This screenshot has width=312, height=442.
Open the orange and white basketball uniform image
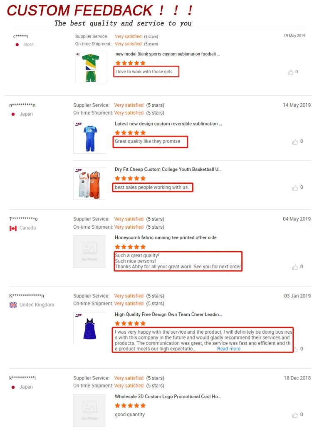click(x=89, y=184)
